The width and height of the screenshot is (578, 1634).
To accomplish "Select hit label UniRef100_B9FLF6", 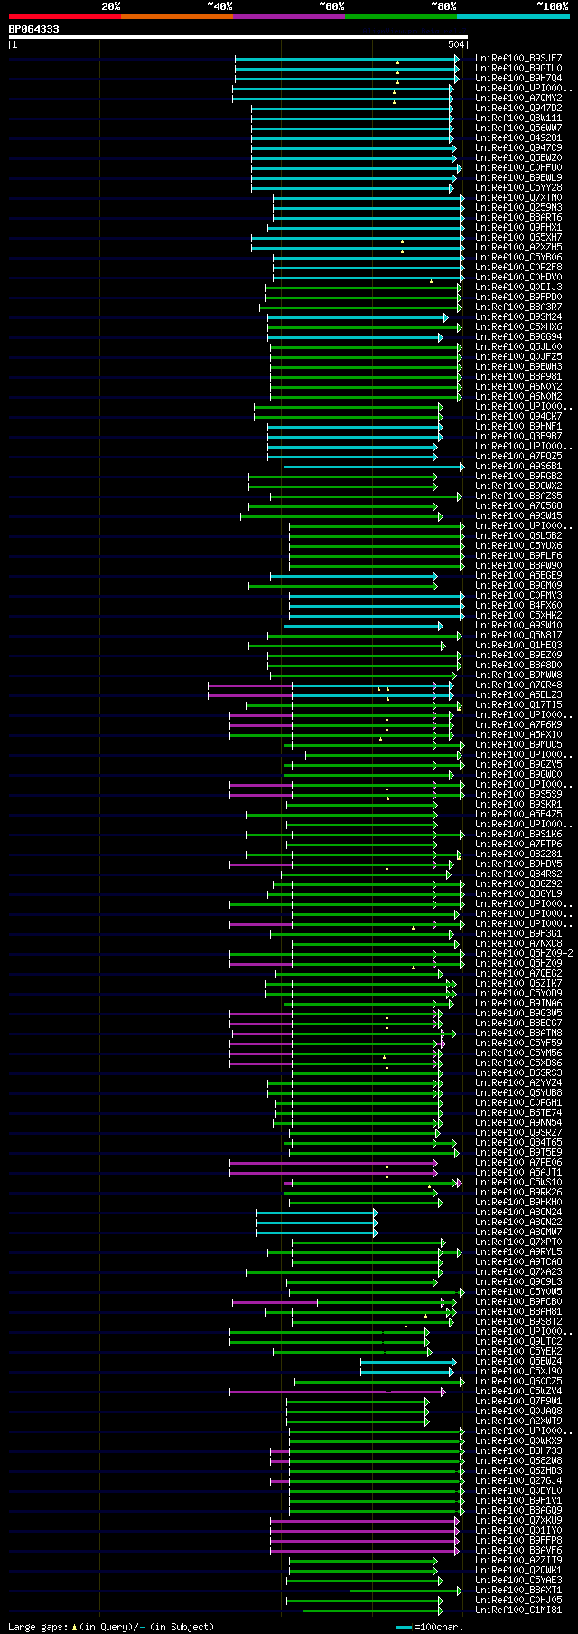I will pos(518,556).
